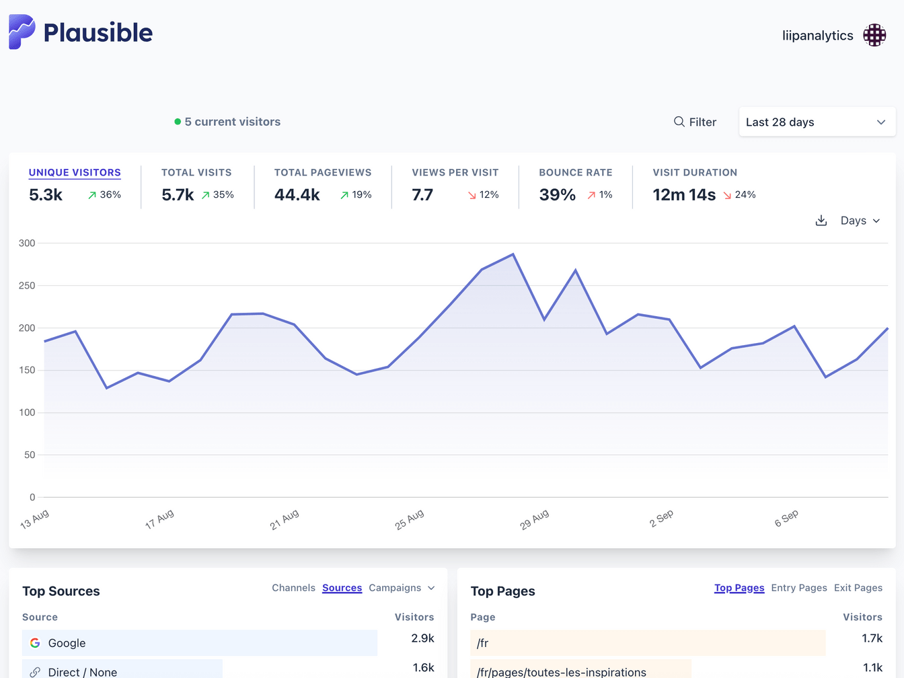904x678 pixels.
Task: Click the download export icon above the chart
Action: (x=821, y=220)
